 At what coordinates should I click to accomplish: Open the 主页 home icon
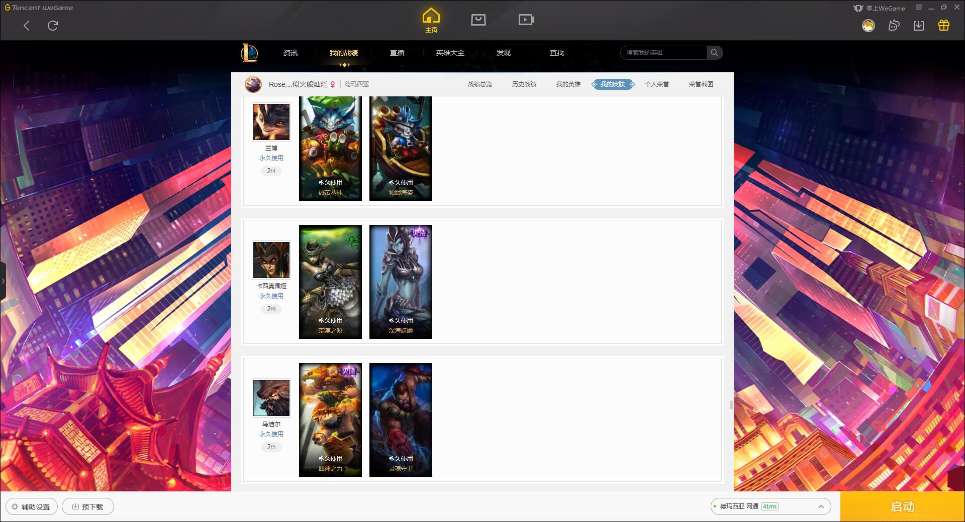pyautogui.click(x=431, y=21)
